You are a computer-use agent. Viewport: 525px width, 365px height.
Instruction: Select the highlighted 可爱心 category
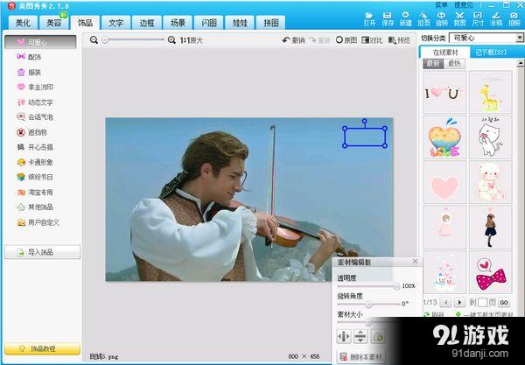coord(40,42)
